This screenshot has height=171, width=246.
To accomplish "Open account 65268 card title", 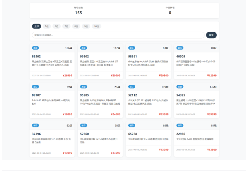I will coord(133,134).
